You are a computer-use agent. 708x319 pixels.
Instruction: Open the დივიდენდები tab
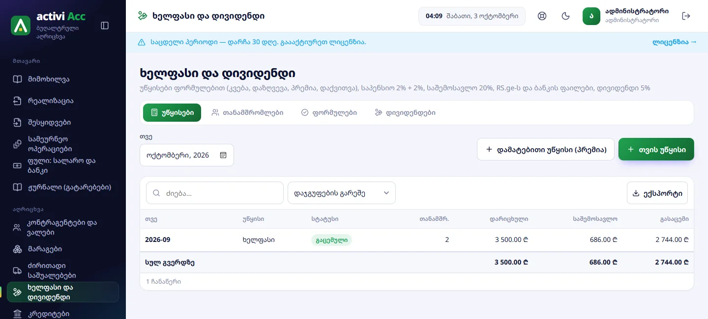[405, 112]
